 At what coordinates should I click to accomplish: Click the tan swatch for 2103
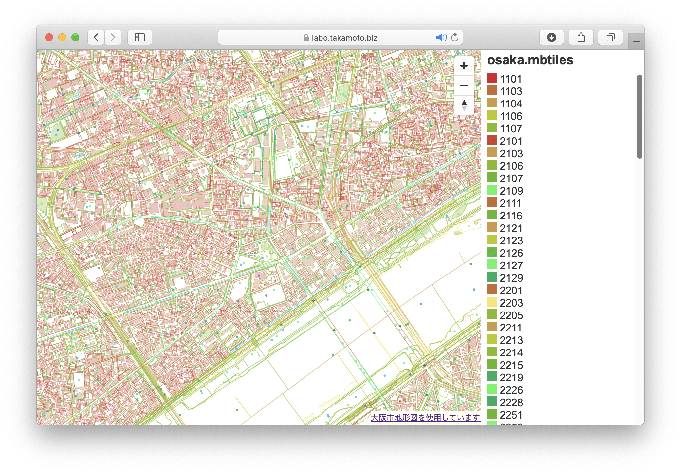point(492,152)
